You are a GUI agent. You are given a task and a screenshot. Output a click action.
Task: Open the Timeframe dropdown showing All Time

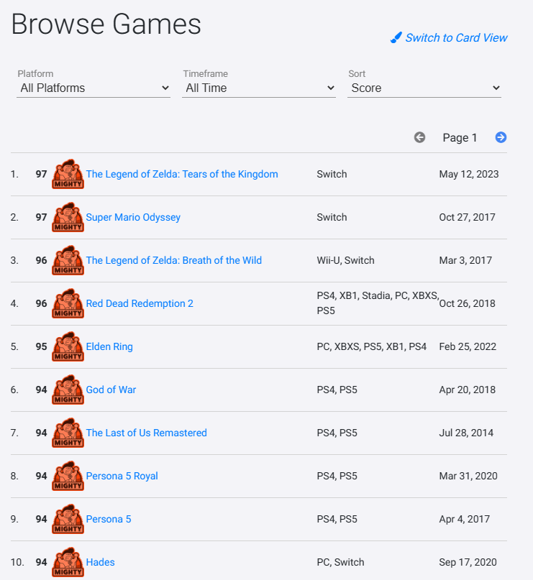tap(259, 88)
